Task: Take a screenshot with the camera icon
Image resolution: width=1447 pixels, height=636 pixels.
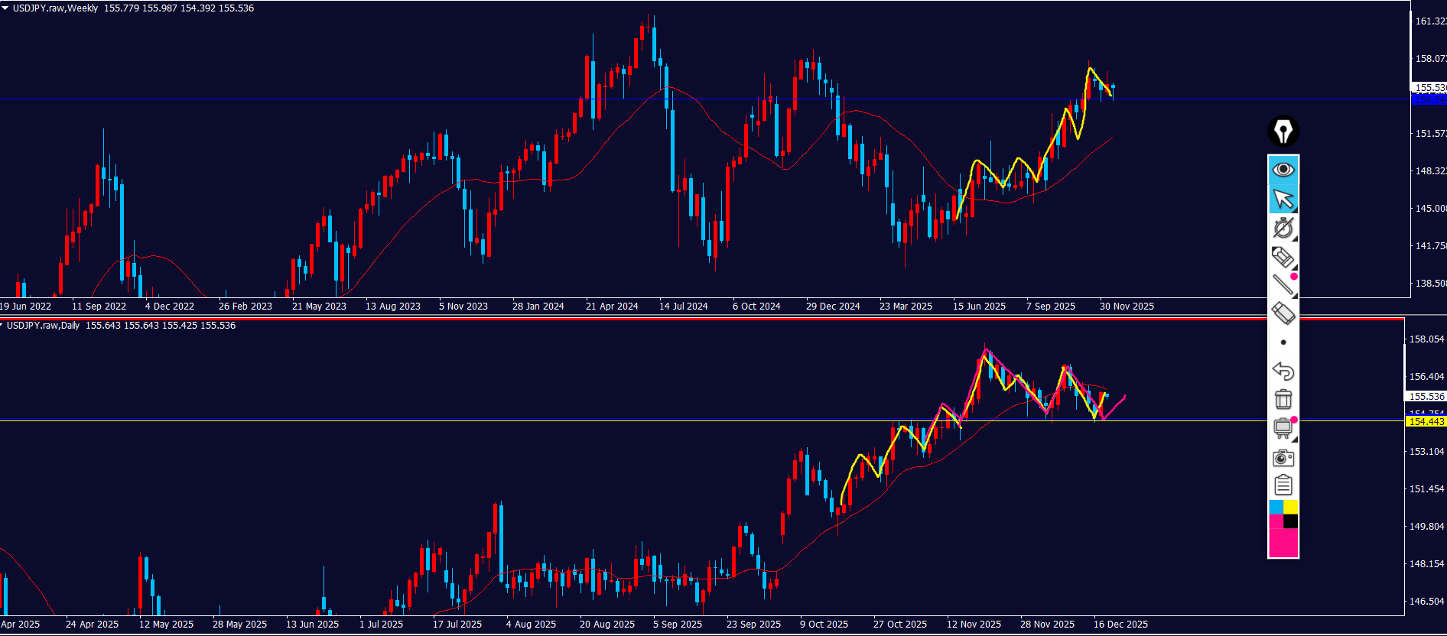Action: 1283,458
